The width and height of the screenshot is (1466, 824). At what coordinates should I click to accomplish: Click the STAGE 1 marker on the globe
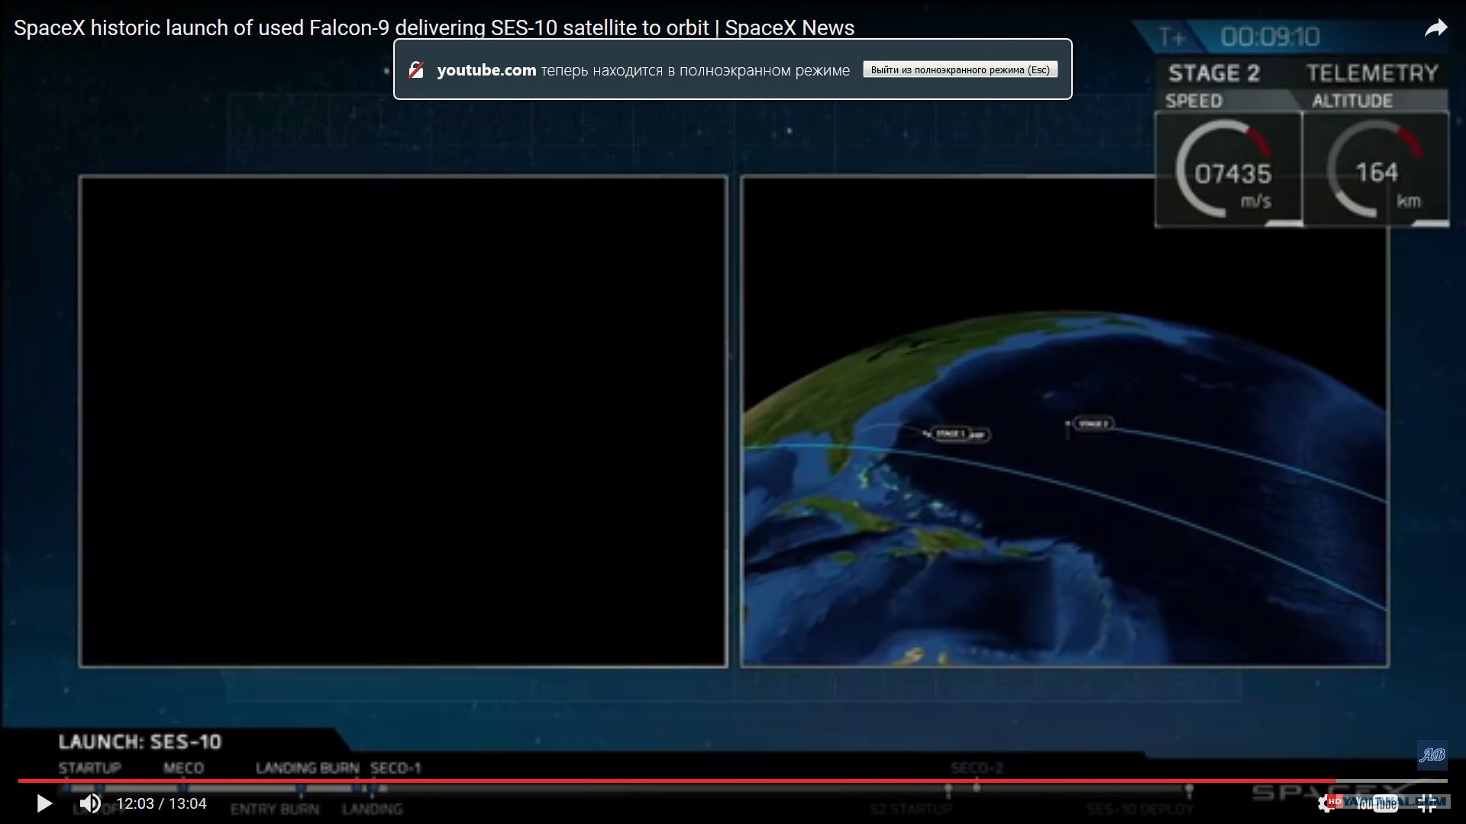pos(950,433)
